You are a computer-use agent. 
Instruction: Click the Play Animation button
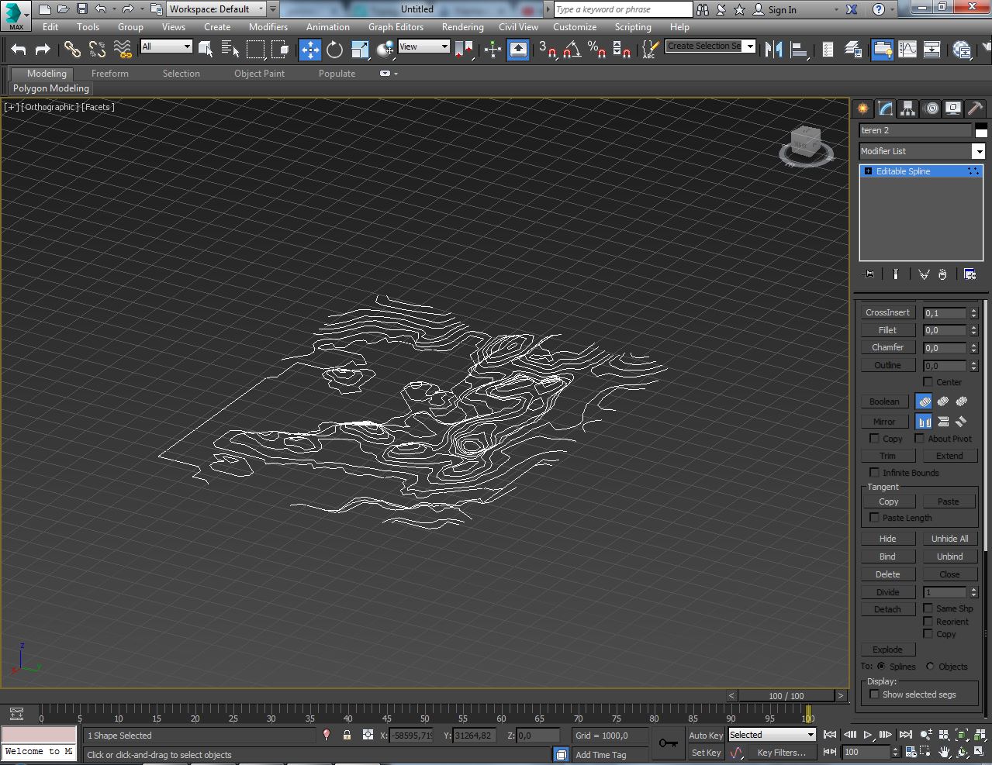click(x=867, y=735)
